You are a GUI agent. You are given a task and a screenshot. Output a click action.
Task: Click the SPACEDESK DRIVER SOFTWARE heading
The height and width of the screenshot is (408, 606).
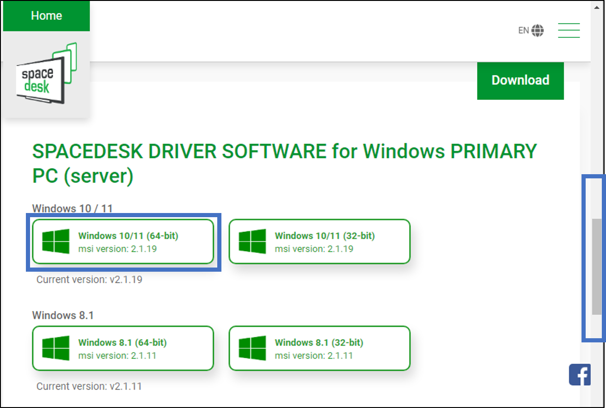coord(284,164)
